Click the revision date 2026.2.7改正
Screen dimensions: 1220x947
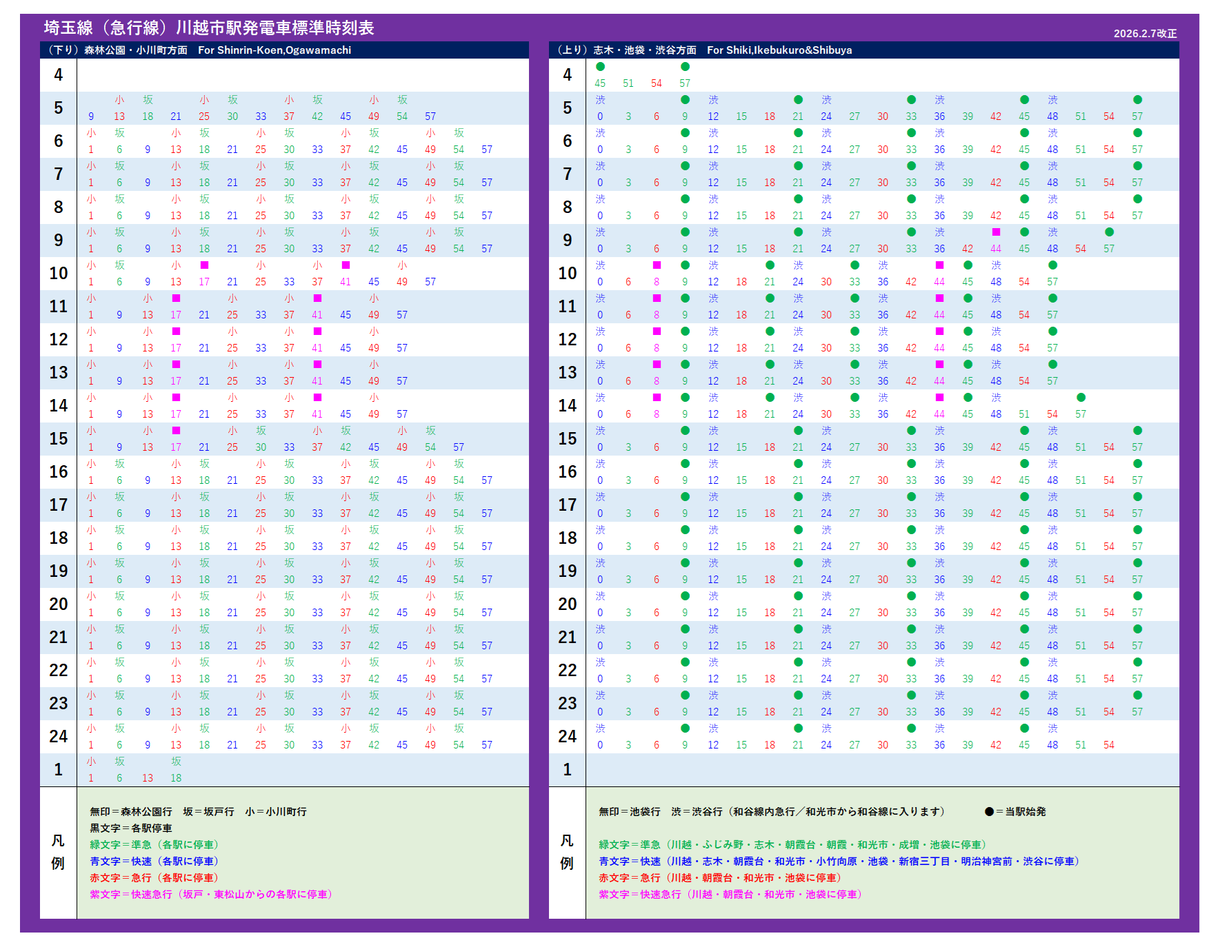[x=1145, y=33]
